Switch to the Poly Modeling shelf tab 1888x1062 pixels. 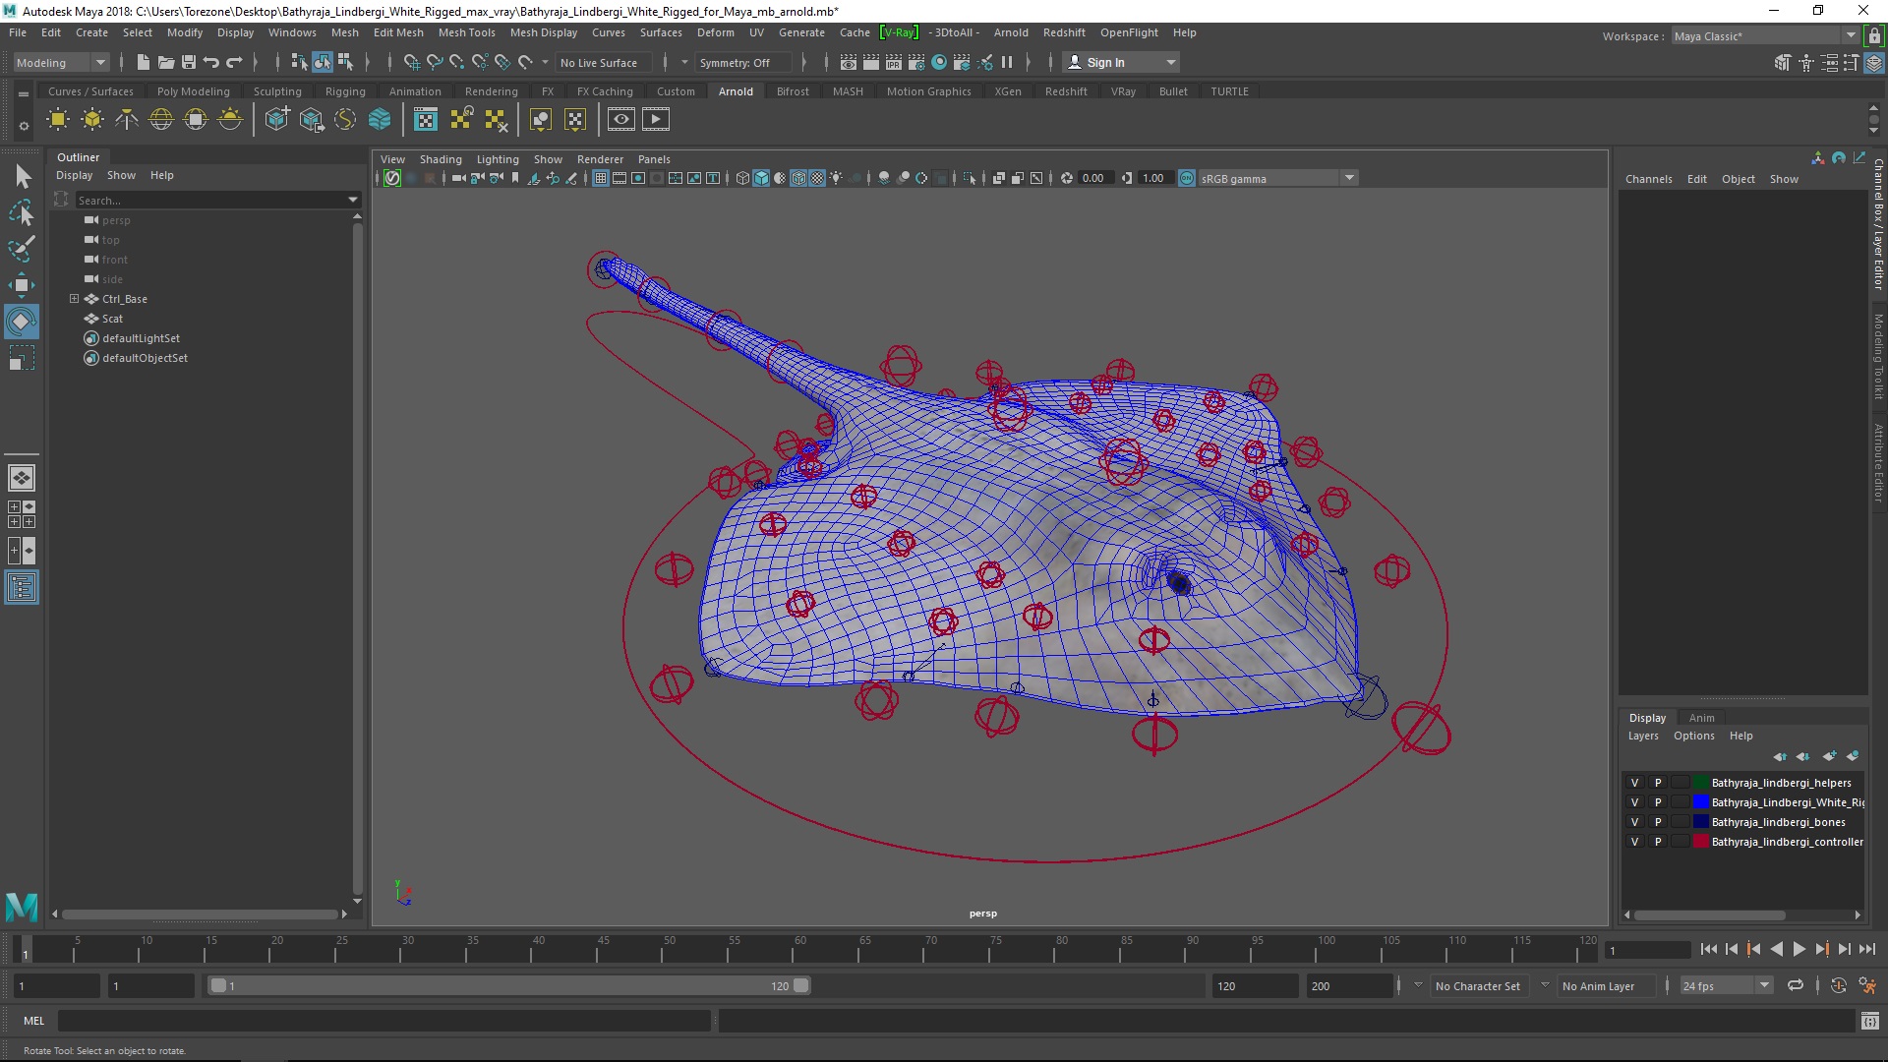point(193,91)
